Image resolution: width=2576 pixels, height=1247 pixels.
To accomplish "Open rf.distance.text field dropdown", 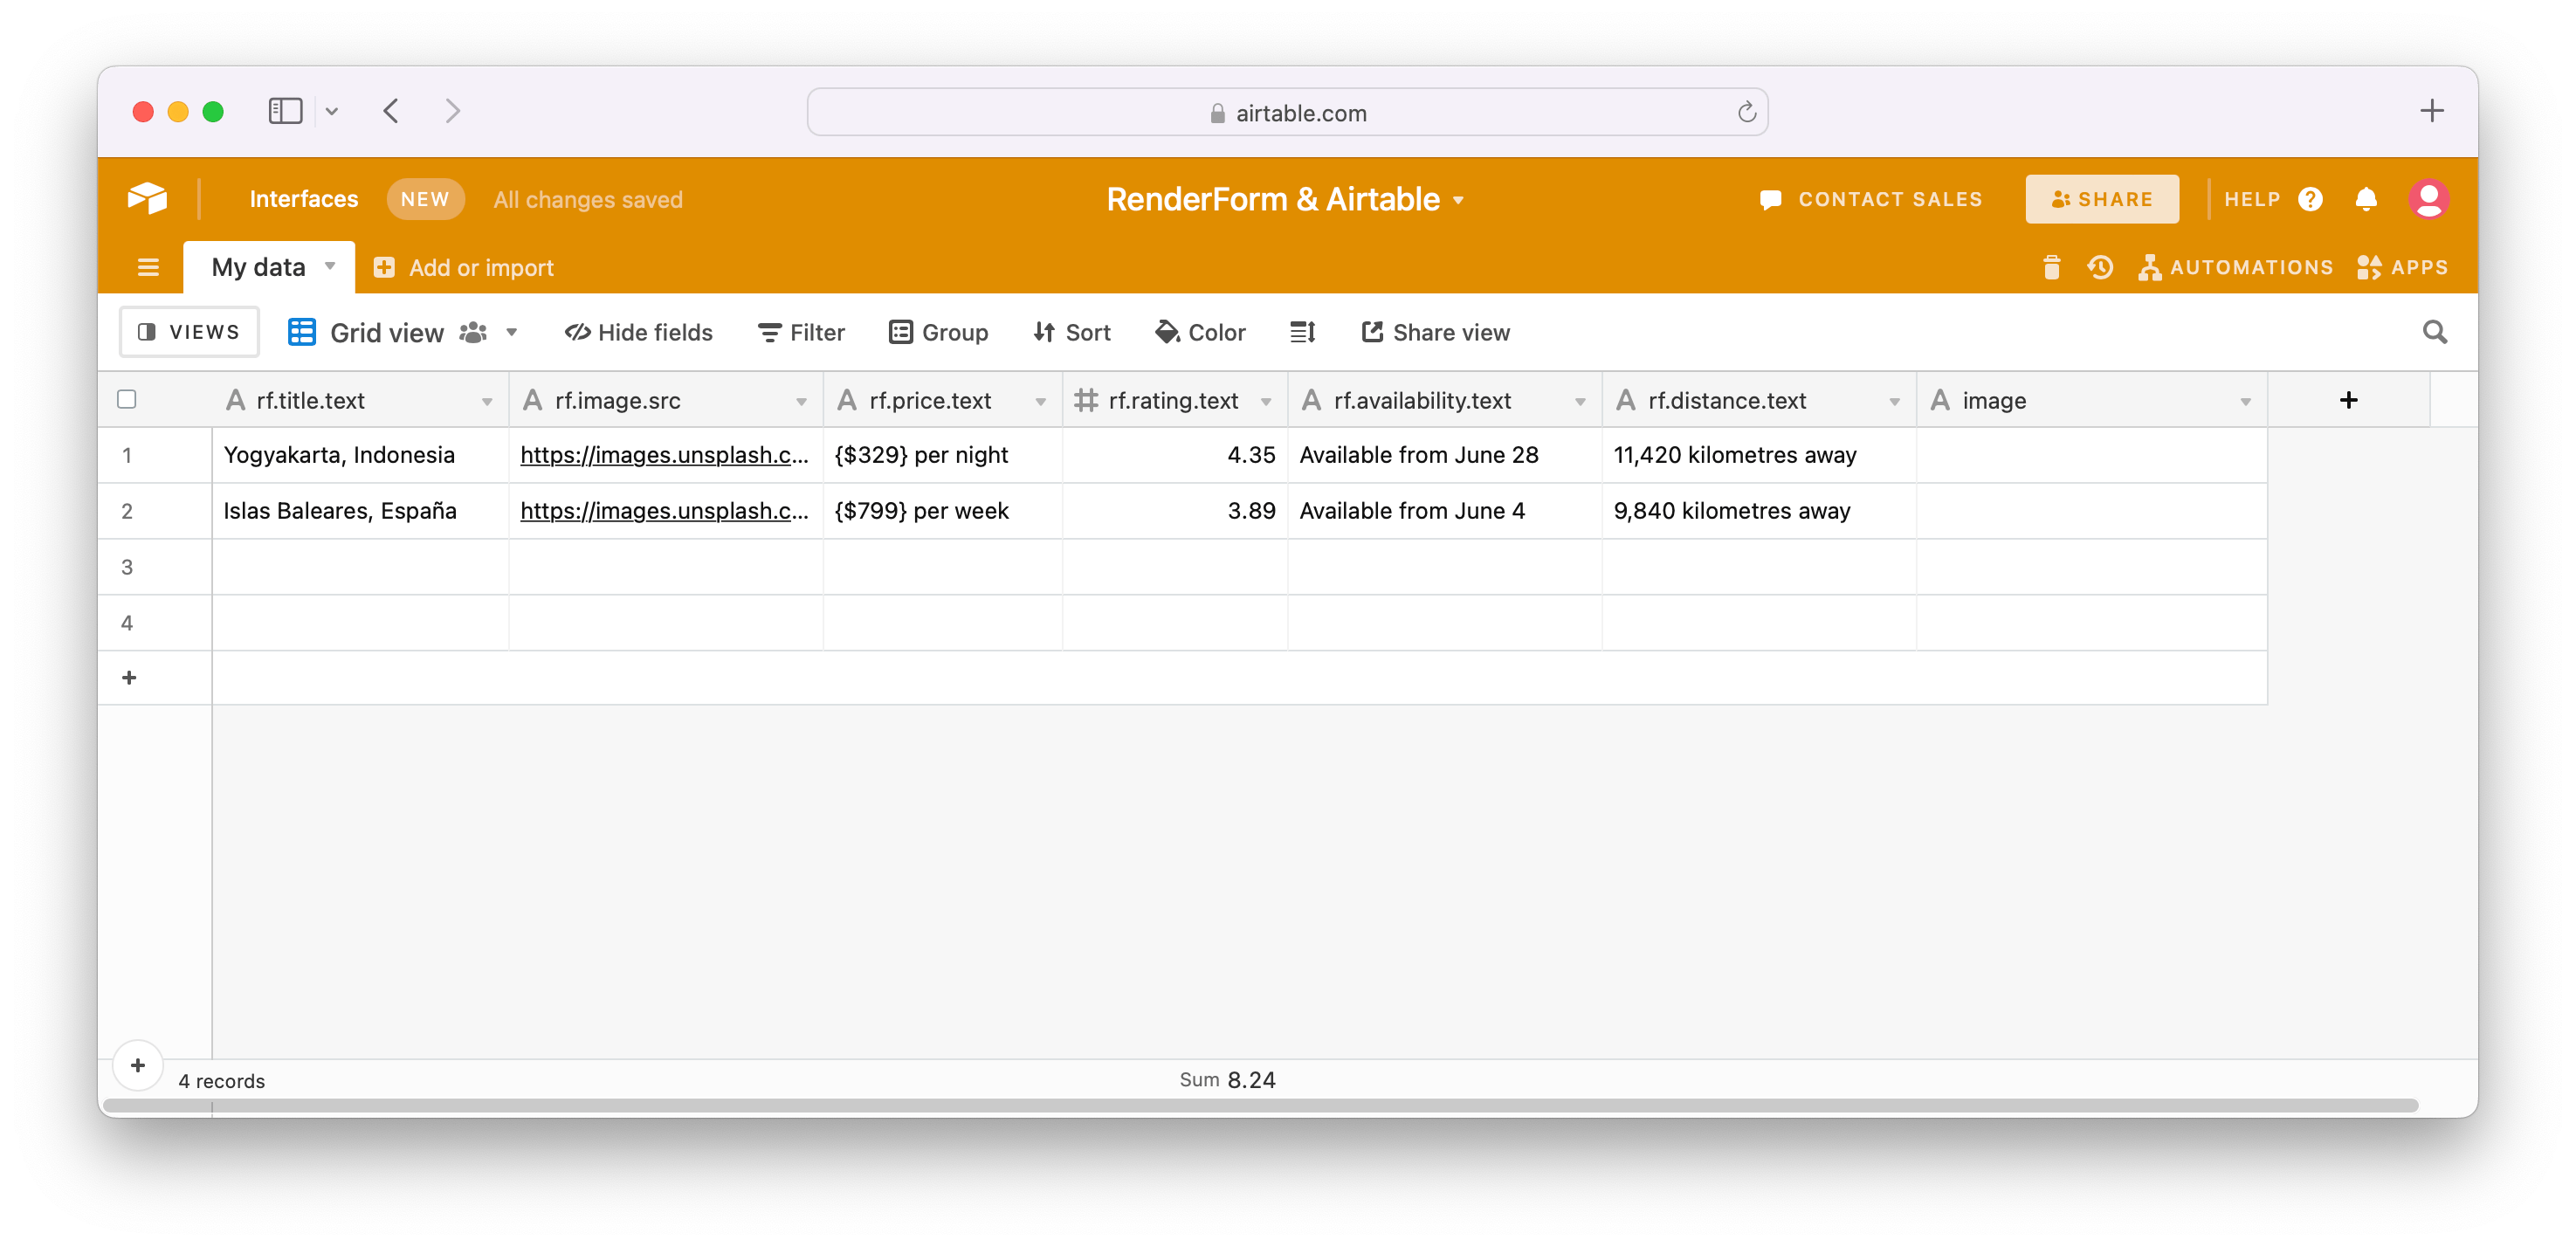I will coord(1894,401).
